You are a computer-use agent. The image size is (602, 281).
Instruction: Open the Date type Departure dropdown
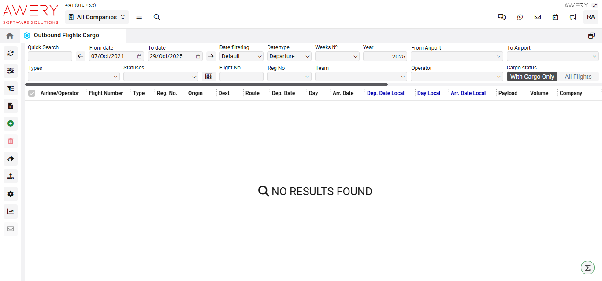[289, 56]
